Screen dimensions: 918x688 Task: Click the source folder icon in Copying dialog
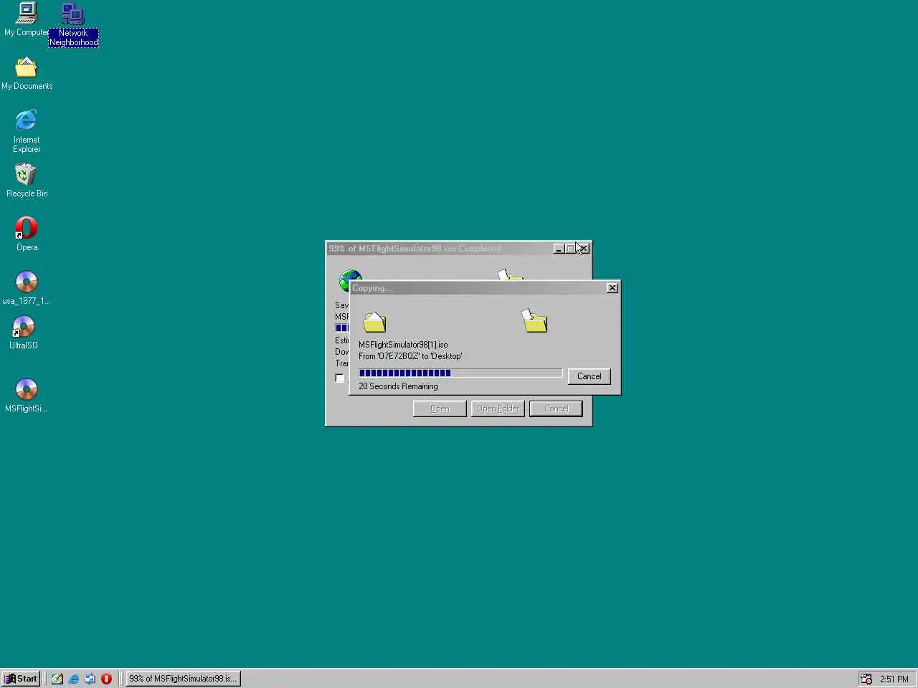[374, 322]
